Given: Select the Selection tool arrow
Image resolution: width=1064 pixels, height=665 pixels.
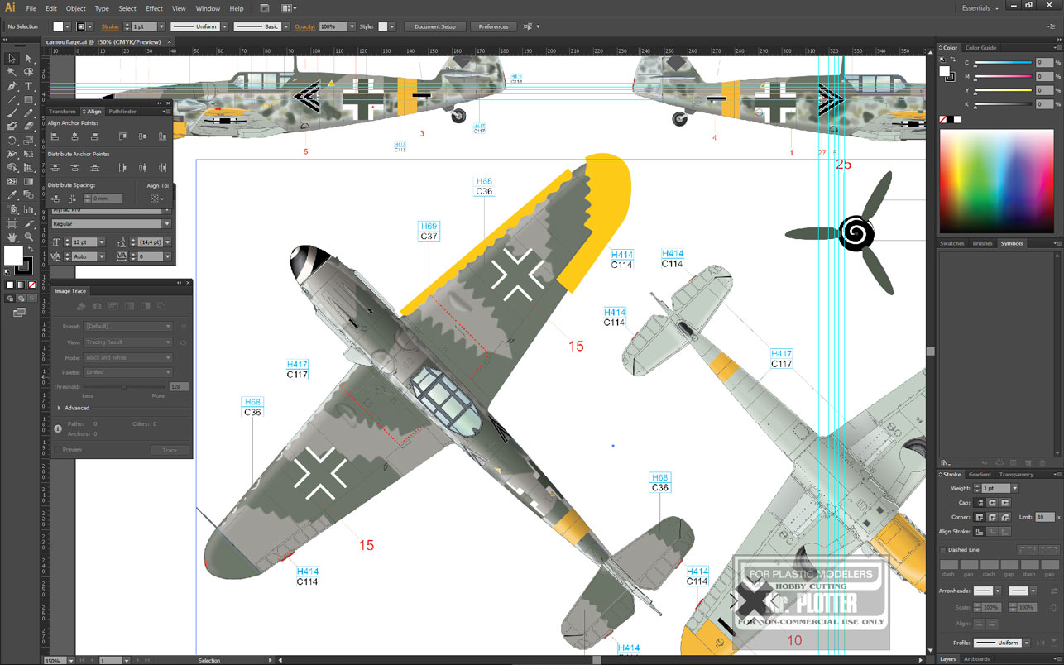Looking at the screenshot, I should (12, 59).
